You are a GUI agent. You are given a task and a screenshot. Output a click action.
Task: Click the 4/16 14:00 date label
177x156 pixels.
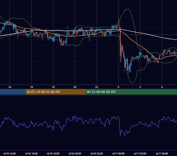click(10, 153)
